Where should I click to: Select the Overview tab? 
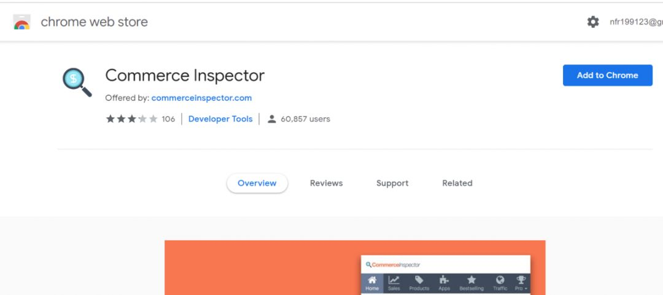[257, 183]
